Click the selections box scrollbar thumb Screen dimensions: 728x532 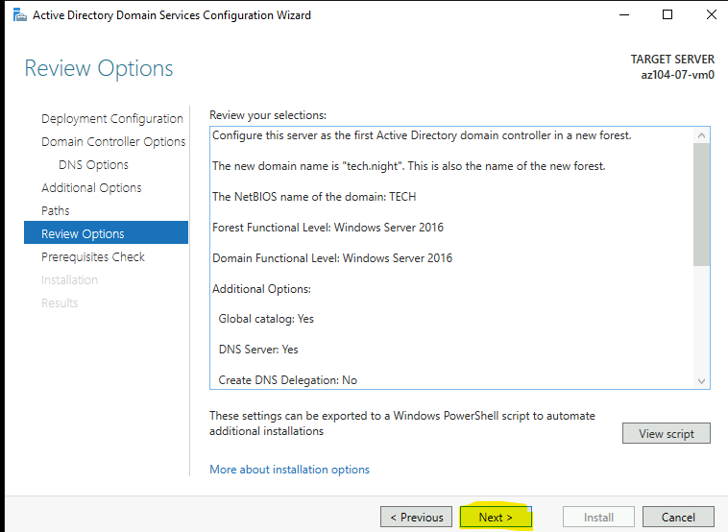(701, 205)
